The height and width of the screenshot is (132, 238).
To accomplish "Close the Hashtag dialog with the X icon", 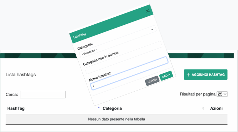I will [x=148, y=11].
